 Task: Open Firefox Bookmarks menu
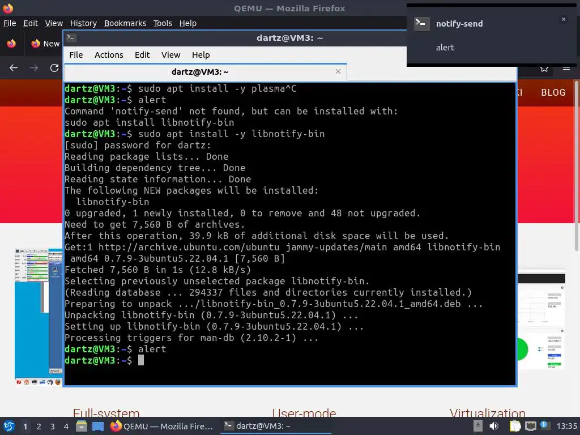tap(125, 23)
